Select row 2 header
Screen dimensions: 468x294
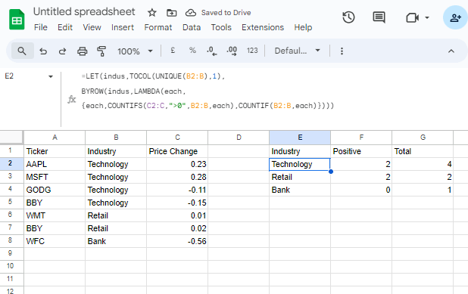click(x=11, y=164)
